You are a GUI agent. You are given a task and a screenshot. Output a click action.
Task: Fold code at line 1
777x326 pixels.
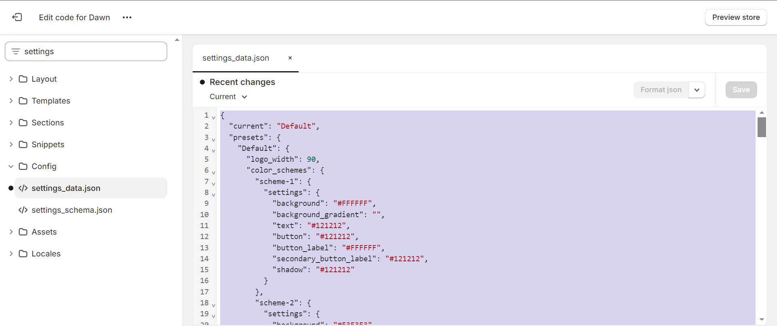point(213,117)
